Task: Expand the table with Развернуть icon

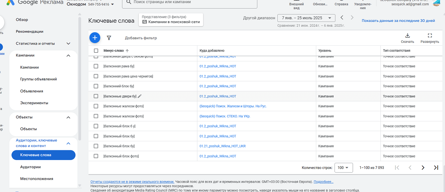Action: click(430, 38)
